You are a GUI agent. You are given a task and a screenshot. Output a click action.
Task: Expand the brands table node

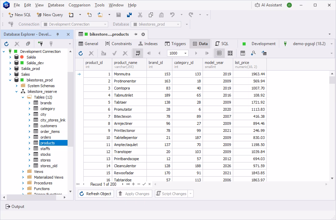click(x=29, y=103)
